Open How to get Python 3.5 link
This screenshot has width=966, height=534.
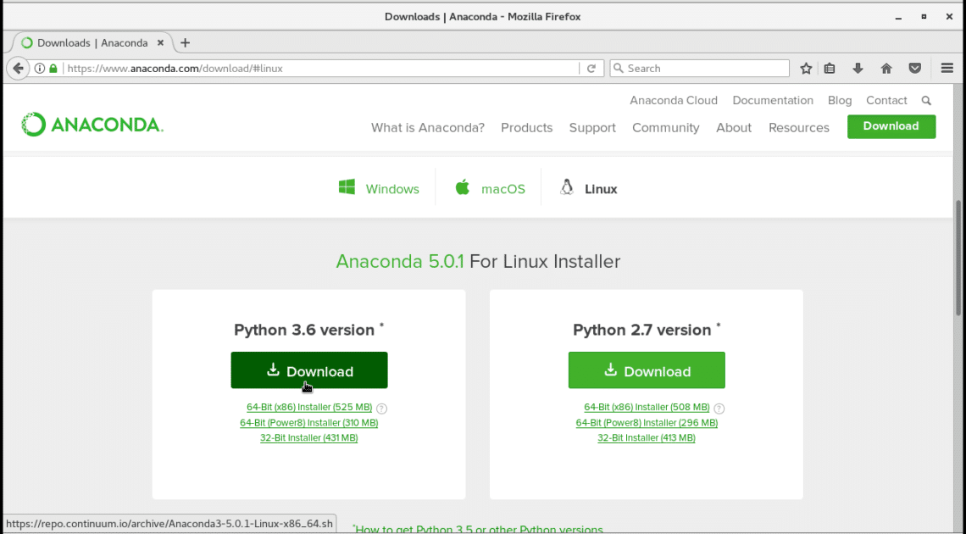[480, 529]
